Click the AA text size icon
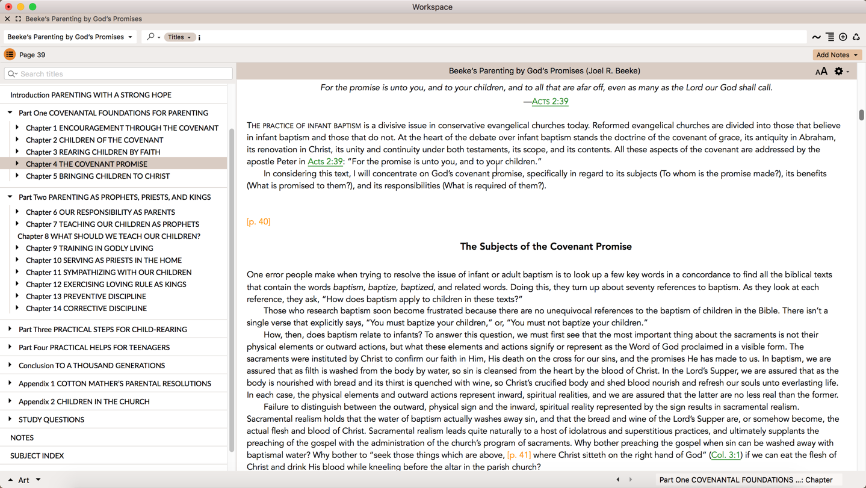866x488 pixels. [x=821, y=72]
